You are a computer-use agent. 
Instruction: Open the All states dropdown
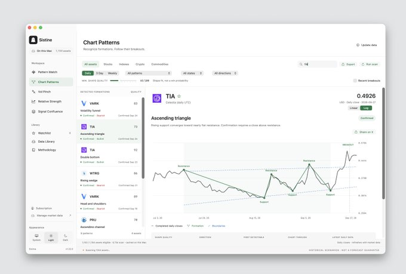(192, 73)
